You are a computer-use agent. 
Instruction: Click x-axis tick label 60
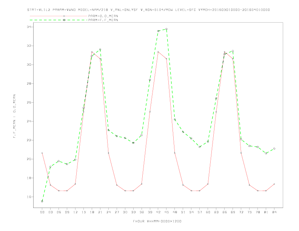tap(208, 212)
